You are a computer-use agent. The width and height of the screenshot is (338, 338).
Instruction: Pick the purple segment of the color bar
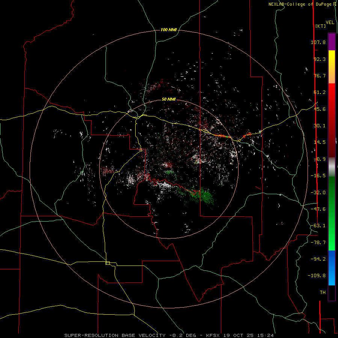click(332, 42)
